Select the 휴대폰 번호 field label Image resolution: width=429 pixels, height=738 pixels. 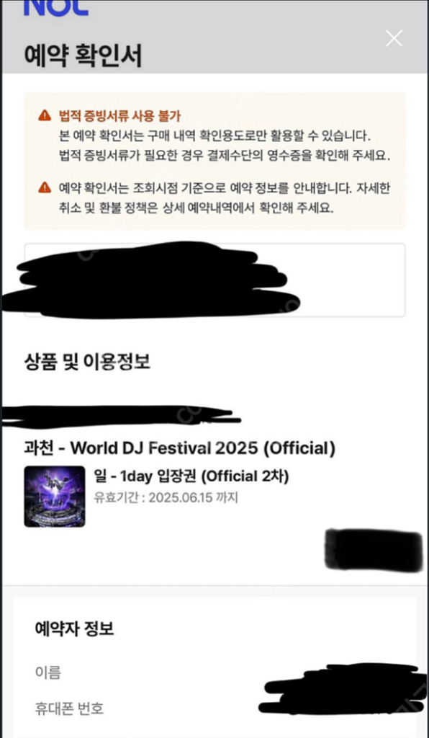(x=69, y=708)
